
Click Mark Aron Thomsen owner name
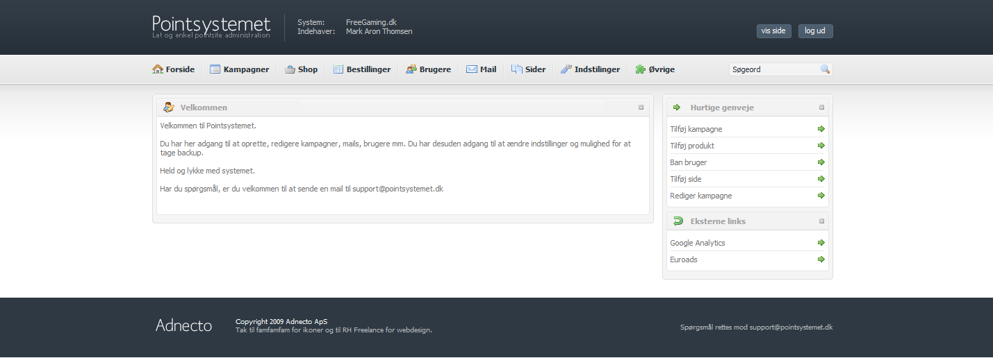379,31
